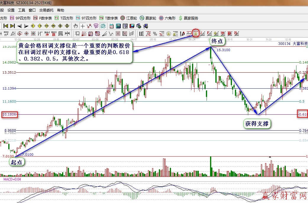The width and height of the screenshot is (308, 203).
Task: Select the red-circled 金 golden retracement tool
Action: point(196,33)
